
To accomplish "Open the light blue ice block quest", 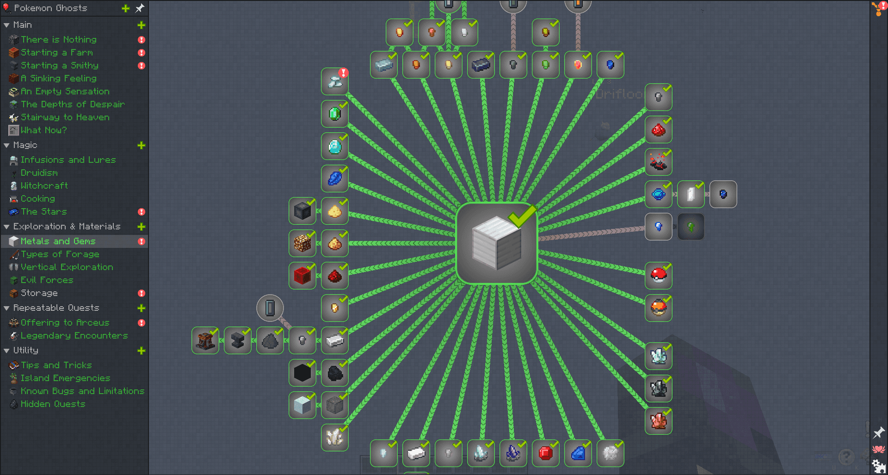I will pyautogui.click(x=302, y=405).
